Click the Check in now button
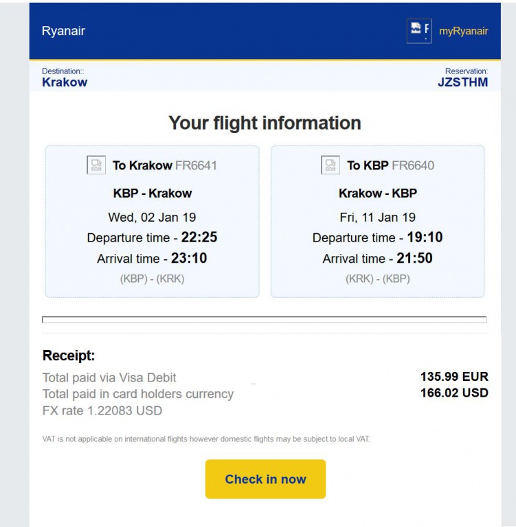 (266, 479)
